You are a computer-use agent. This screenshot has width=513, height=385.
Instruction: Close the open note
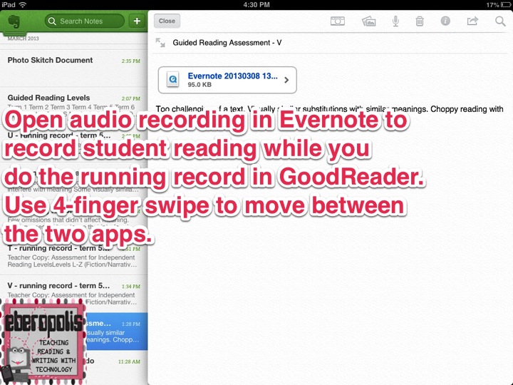pos(167,21)
